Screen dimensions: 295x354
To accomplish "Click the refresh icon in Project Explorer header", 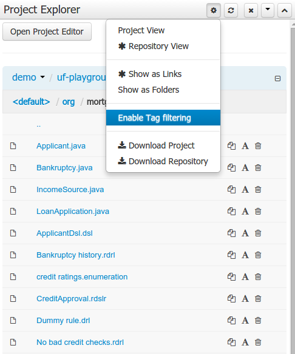I will click(231, 10).
